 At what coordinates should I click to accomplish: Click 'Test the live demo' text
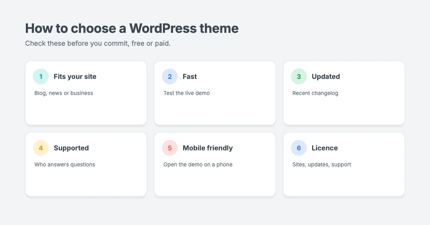click(x=187, y=93)
